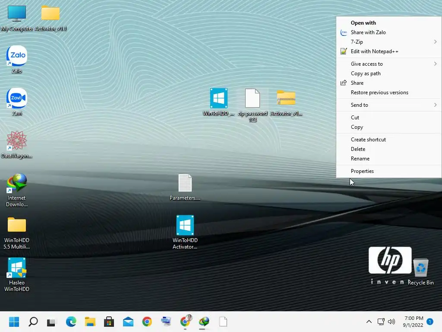Show hidden system tray icons
The height and width of the screenshot is (332, 442).
click(369, 322)
